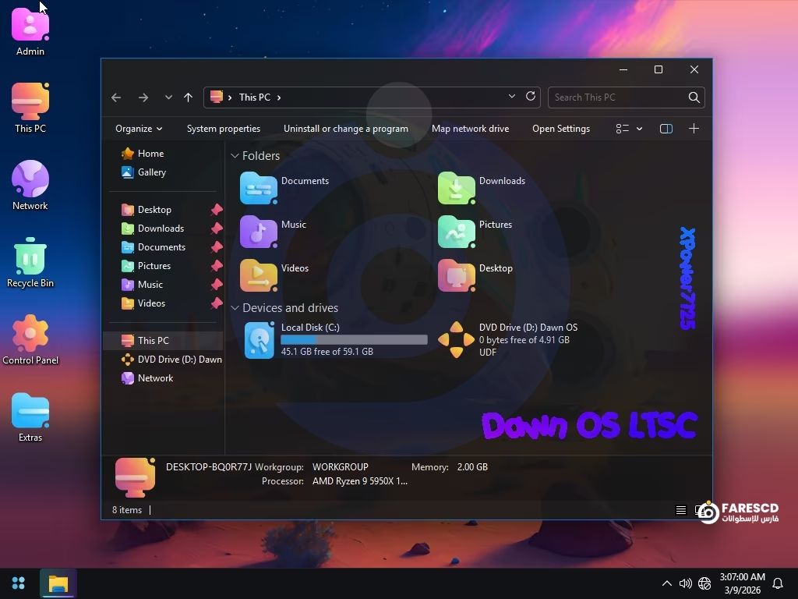
Task: Open the address bar history dropdown
Action: tap(511, 97)
